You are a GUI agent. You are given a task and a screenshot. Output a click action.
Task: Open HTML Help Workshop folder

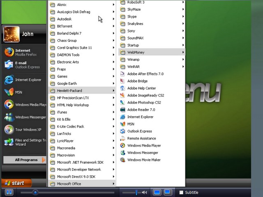pyautogui.click(x=82, y=105)
